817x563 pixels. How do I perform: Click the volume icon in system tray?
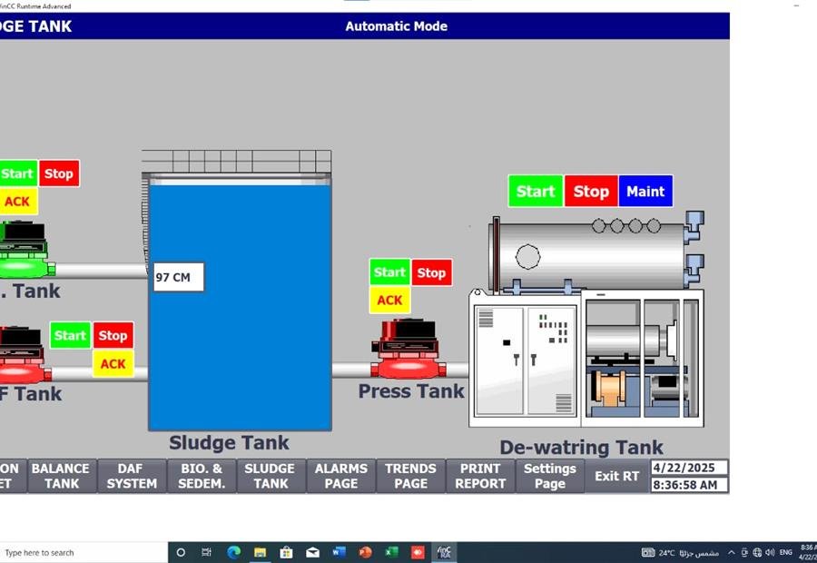[770, 552]
